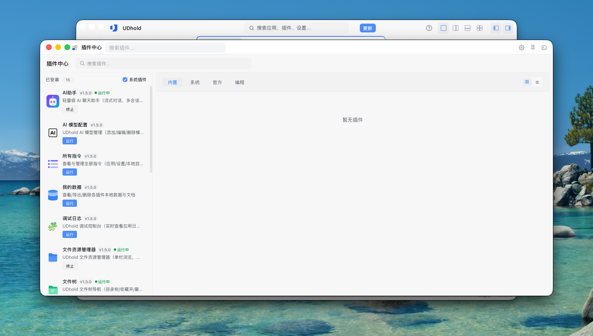Click the AI 模型配置 plugin icon

53,133
